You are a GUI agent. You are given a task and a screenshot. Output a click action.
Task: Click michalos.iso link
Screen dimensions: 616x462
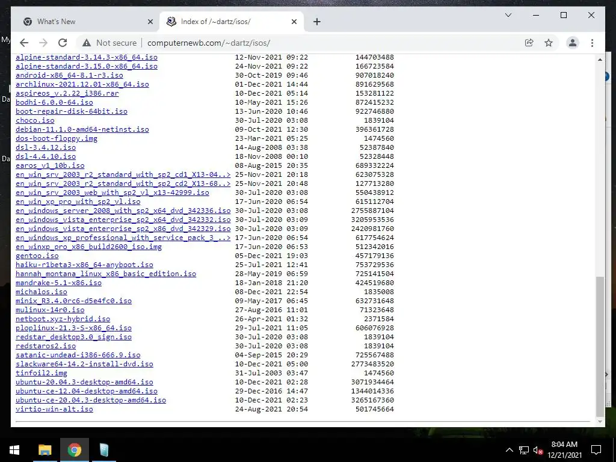pos(42,292)
